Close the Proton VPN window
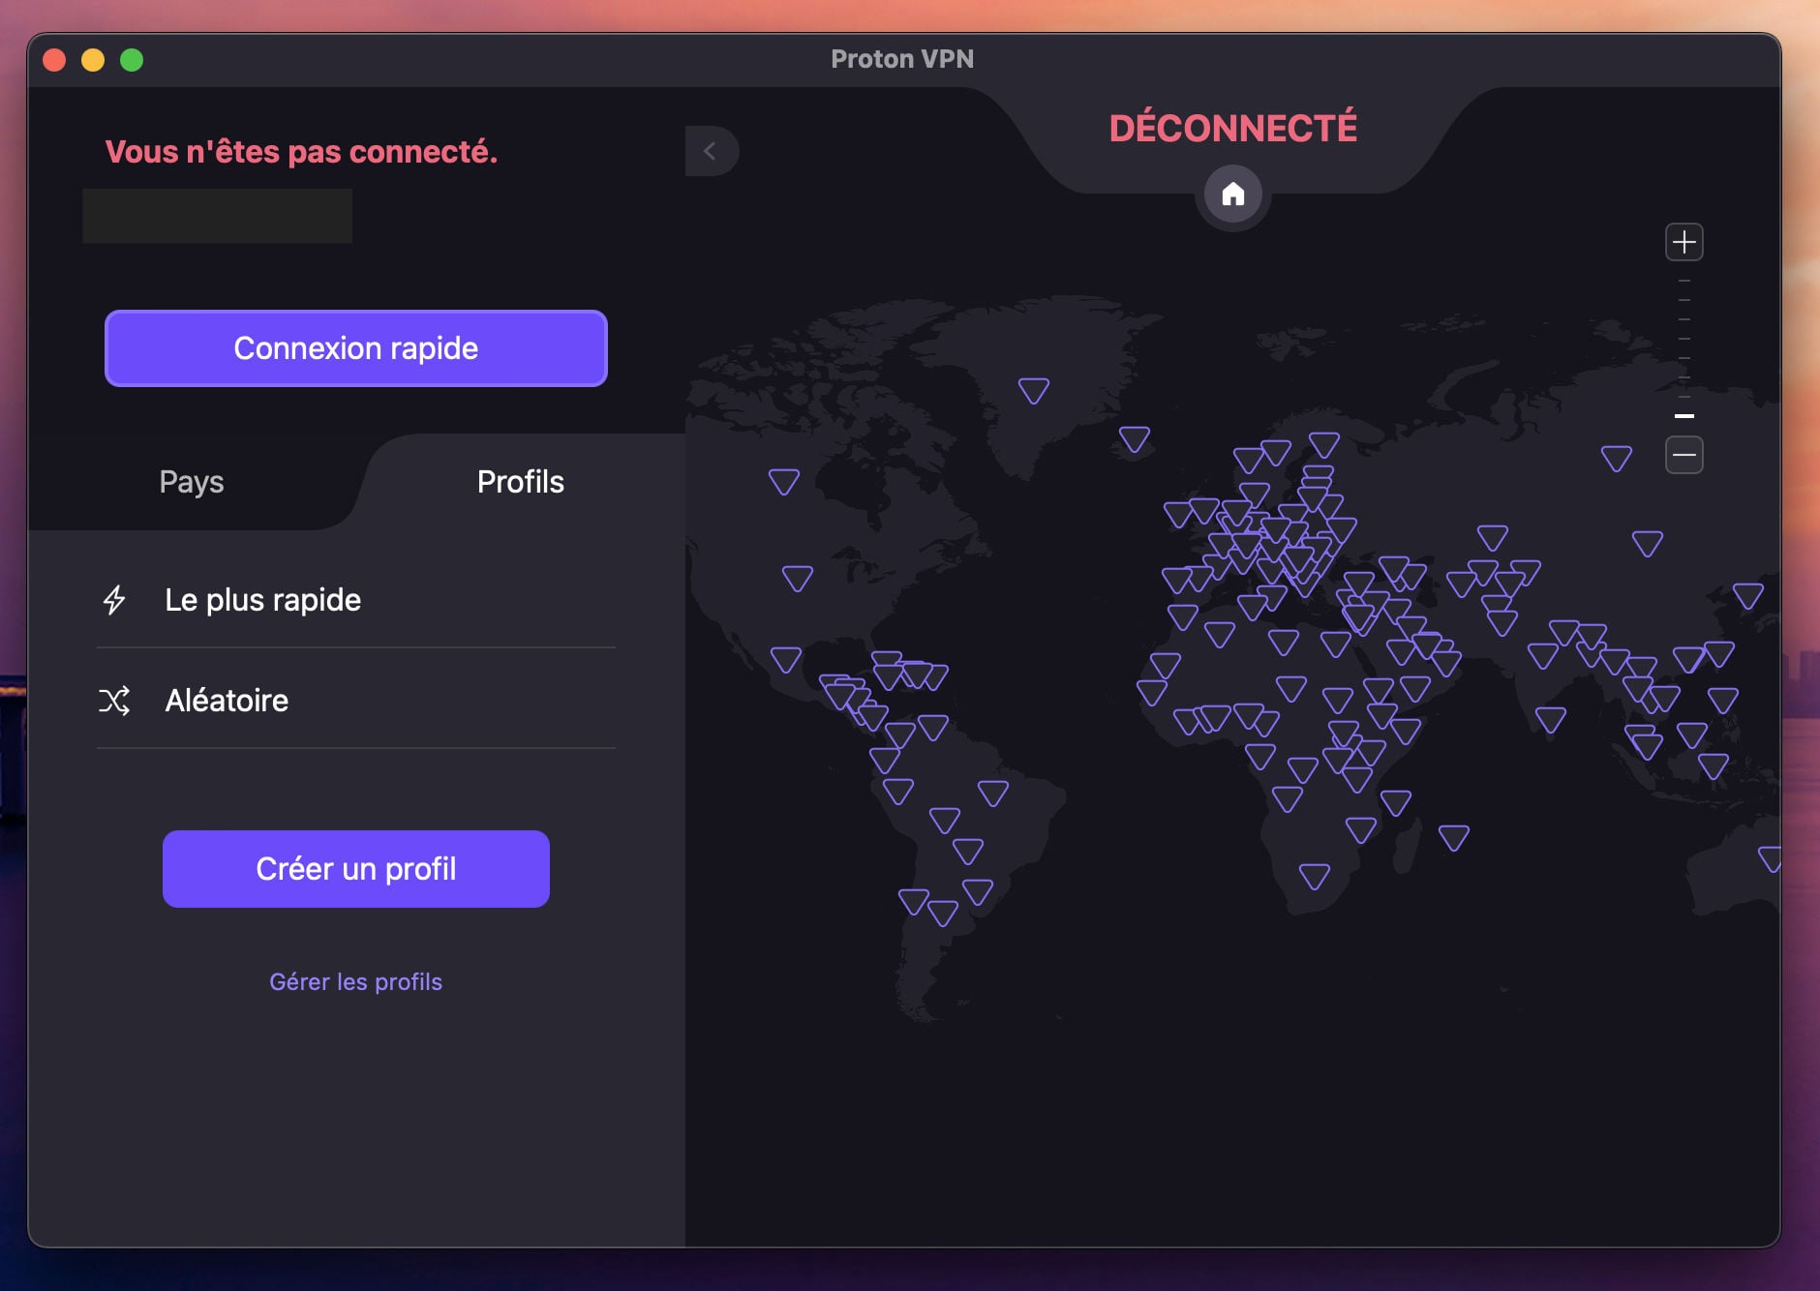1820x1291 pixels. pyautogui.click(x=54, y=60)
